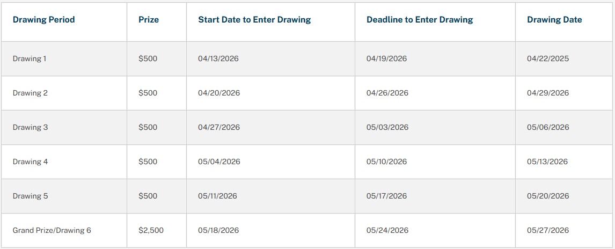Click the 04/13/2026 start date cell
This screenshot has height=249, width=615.
[218, 58]
